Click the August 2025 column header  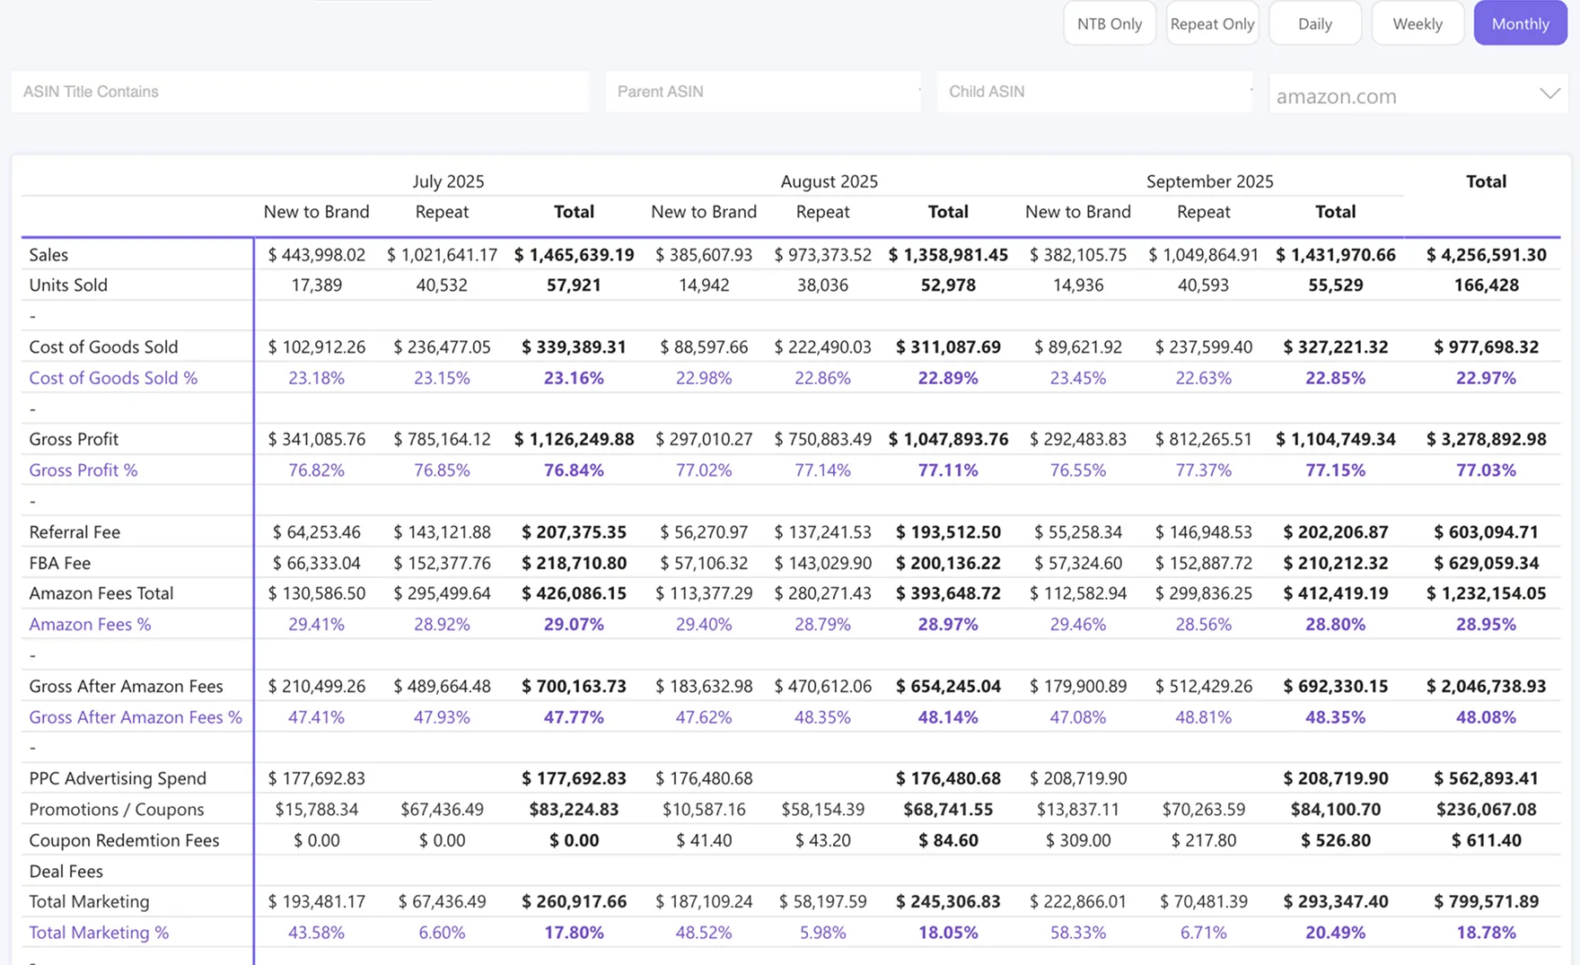pos(829,181)
